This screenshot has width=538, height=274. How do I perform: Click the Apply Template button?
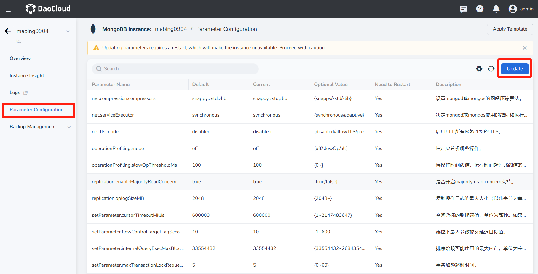pos(510,29)
